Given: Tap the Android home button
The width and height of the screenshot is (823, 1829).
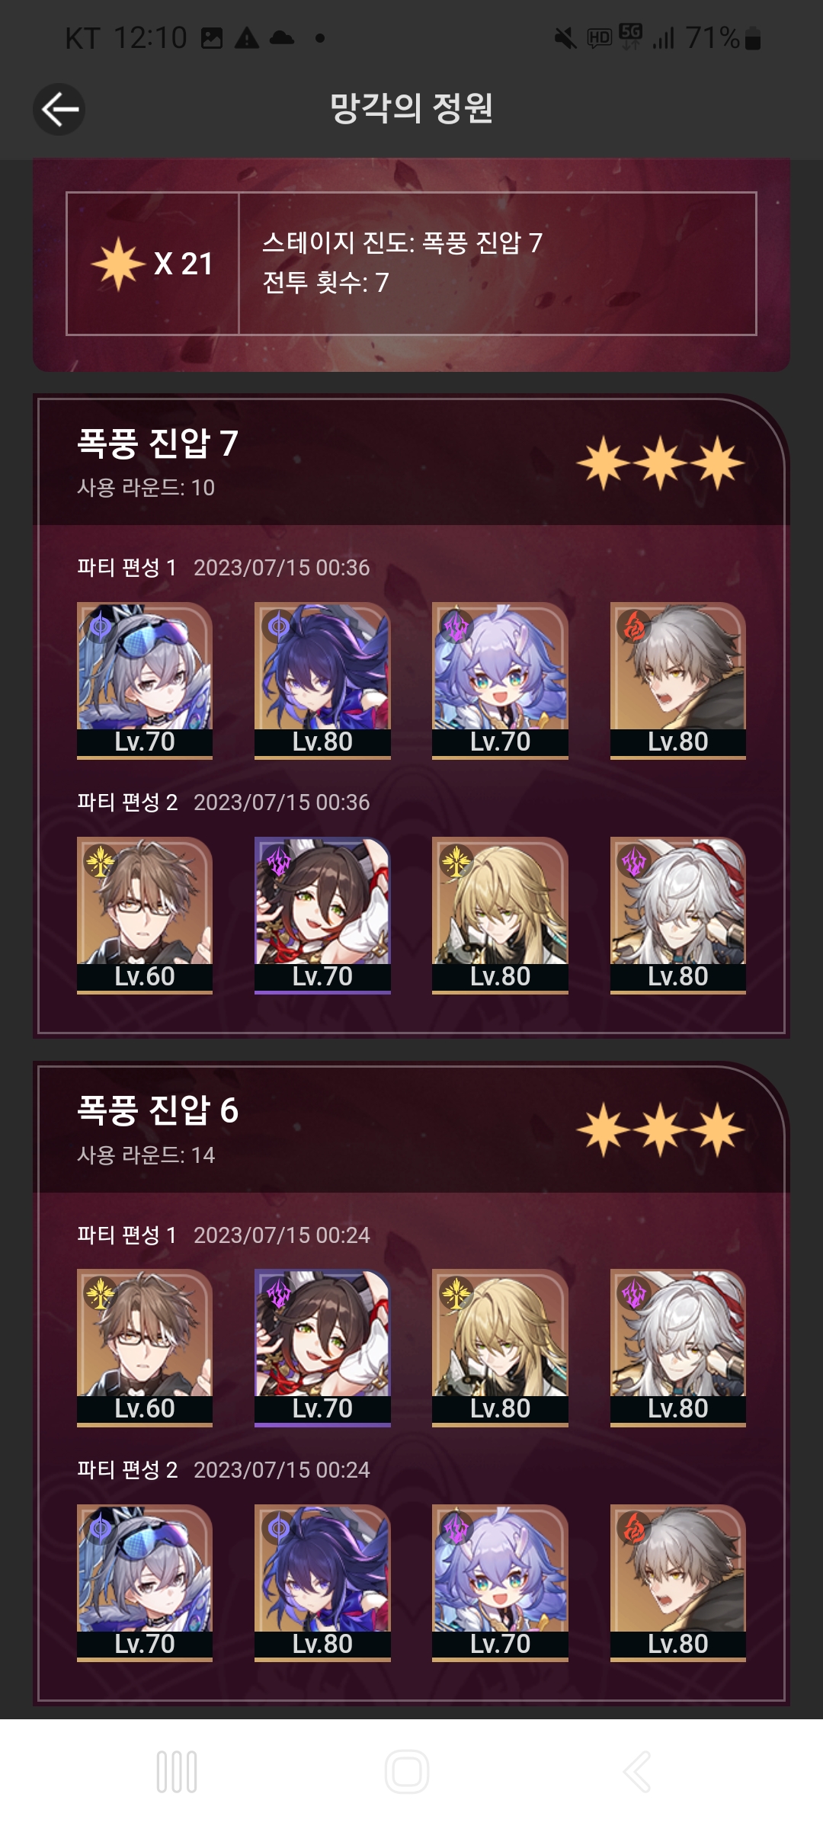Looking at the screenshot, I should 407,1771.
